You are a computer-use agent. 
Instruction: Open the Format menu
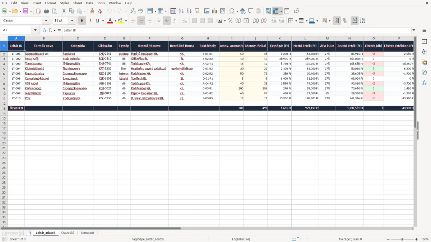tap(50, 3)
